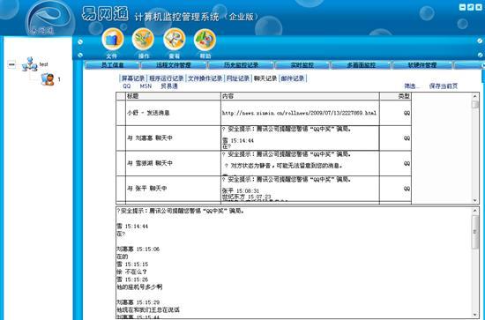
Task: Click the detail pane scrollbar thumb
Action: pos(475,232)
